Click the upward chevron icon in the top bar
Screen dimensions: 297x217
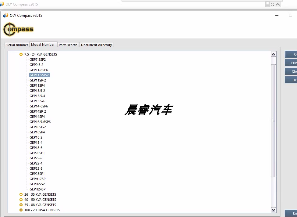click(278, 4)
